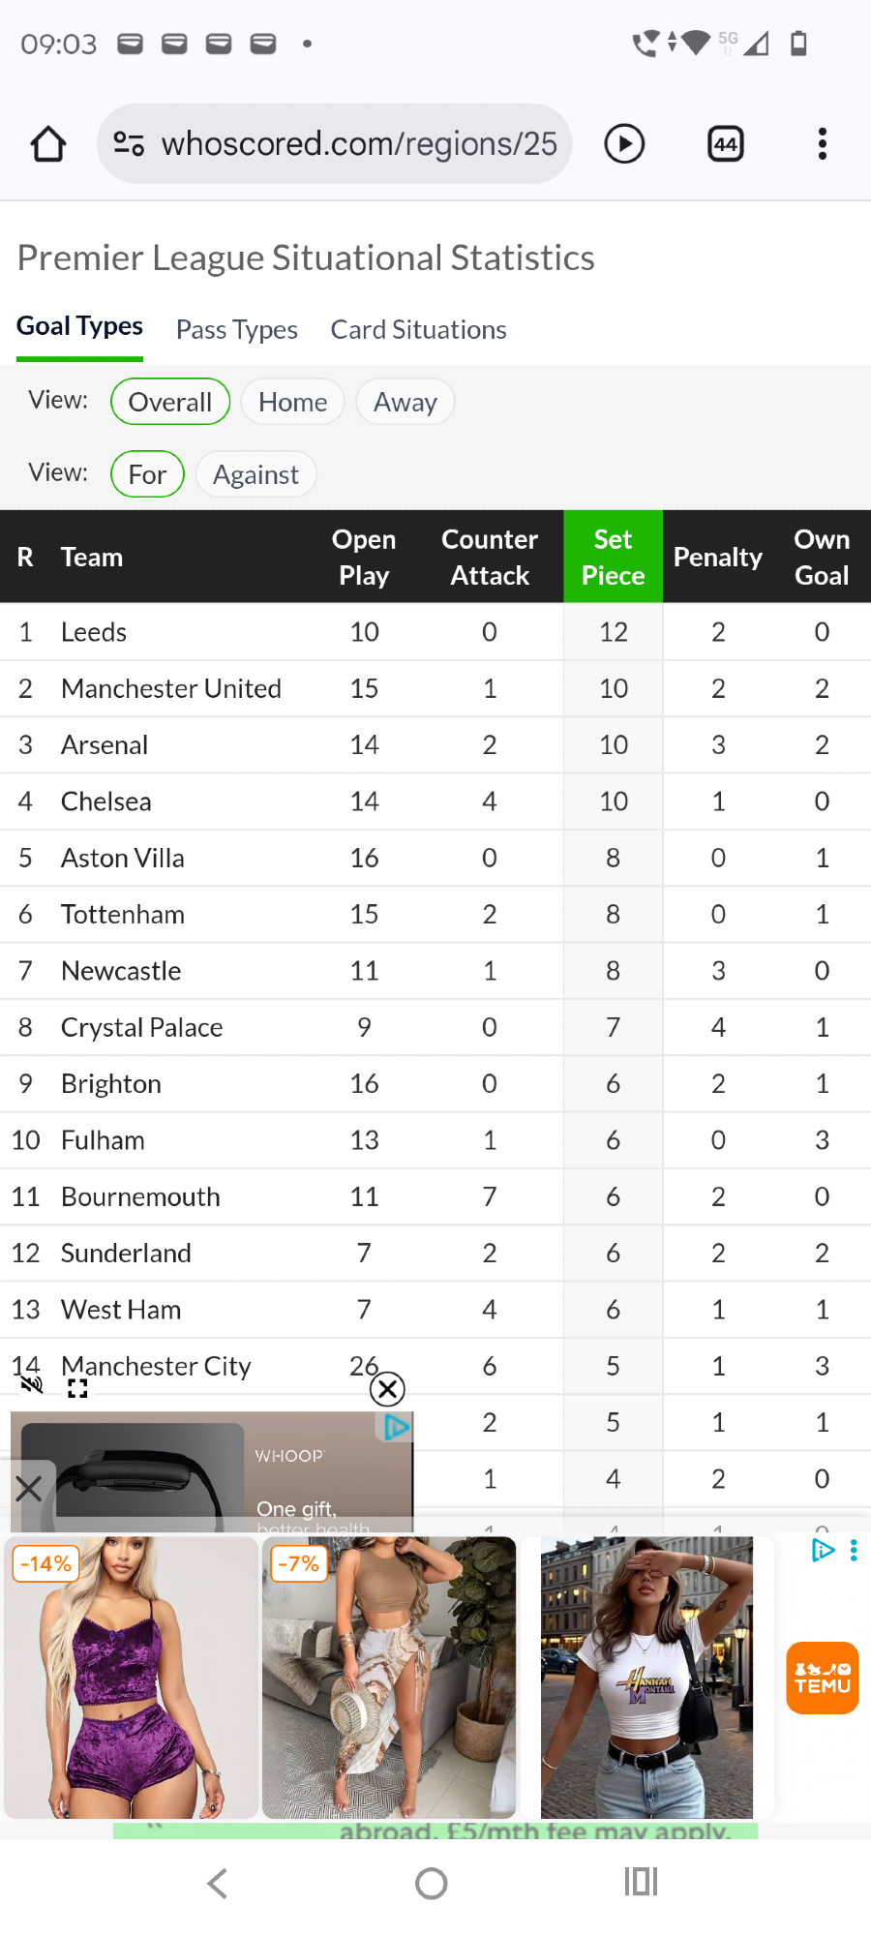Viewport: 871px width, 1936px height.
Task: Open the AdChoices icon on Temu banner
Action: [822, 1550]
